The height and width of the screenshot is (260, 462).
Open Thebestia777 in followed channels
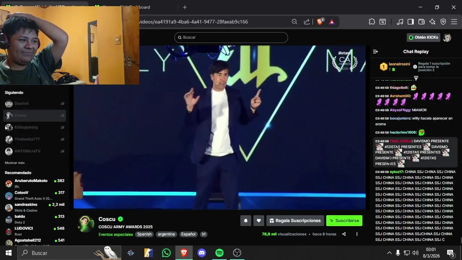tap(35, 139)
